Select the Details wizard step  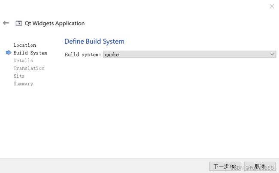tap(23, 61)
